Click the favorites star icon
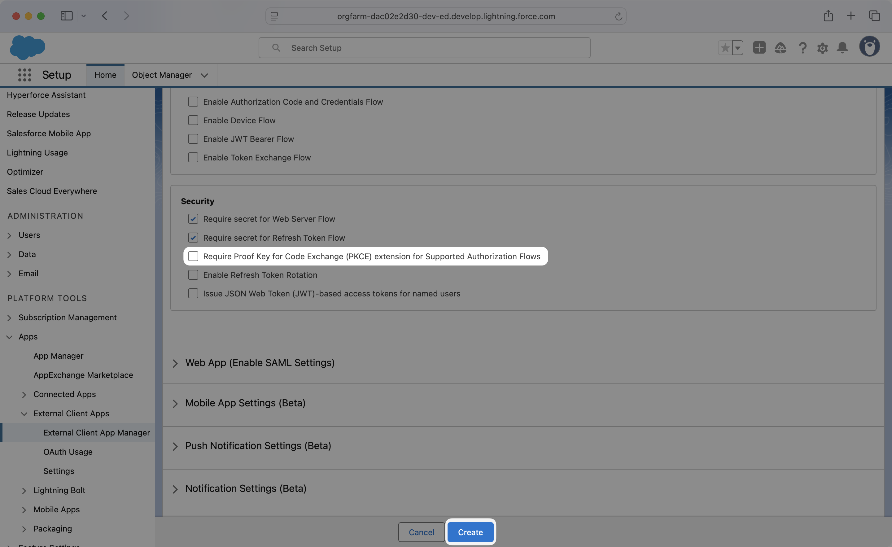The width and height of the screenshot is (892, 547). pos(725,48)
